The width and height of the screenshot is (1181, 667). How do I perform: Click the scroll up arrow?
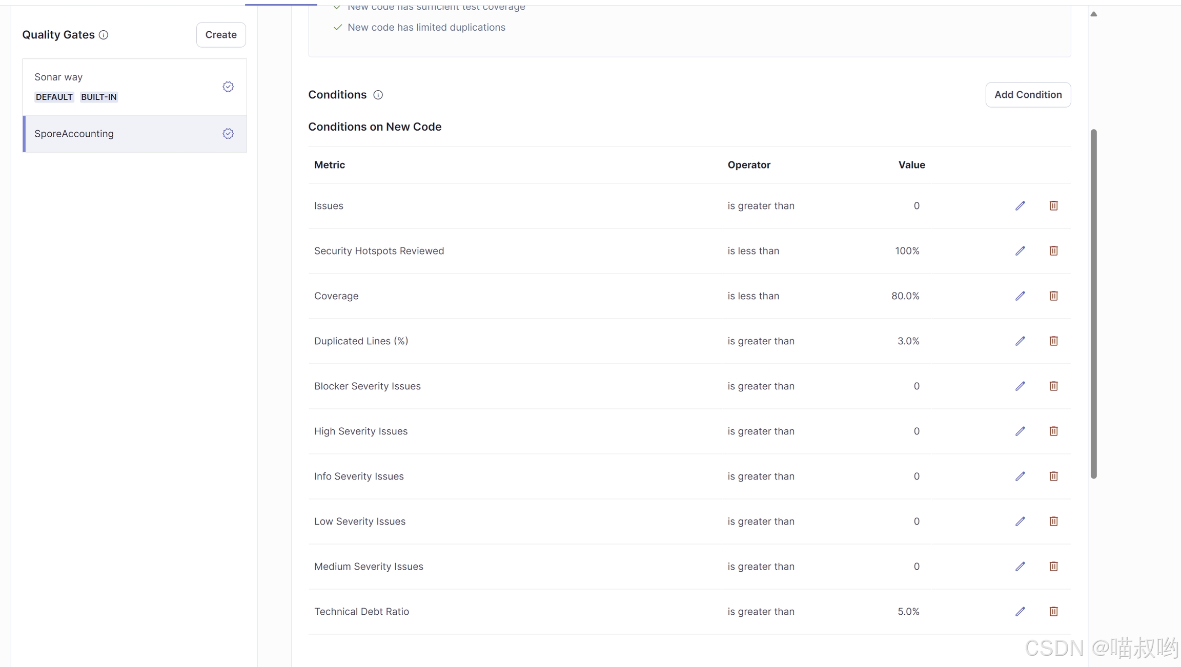(x=1093, y=14)
